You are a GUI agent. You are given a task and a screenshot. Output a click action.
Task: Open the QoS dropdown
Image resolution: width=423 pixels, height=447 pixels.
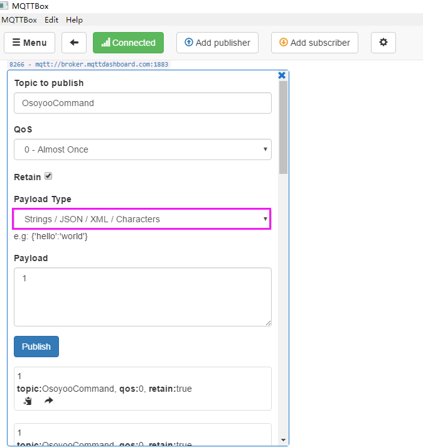tap(142, 149)
